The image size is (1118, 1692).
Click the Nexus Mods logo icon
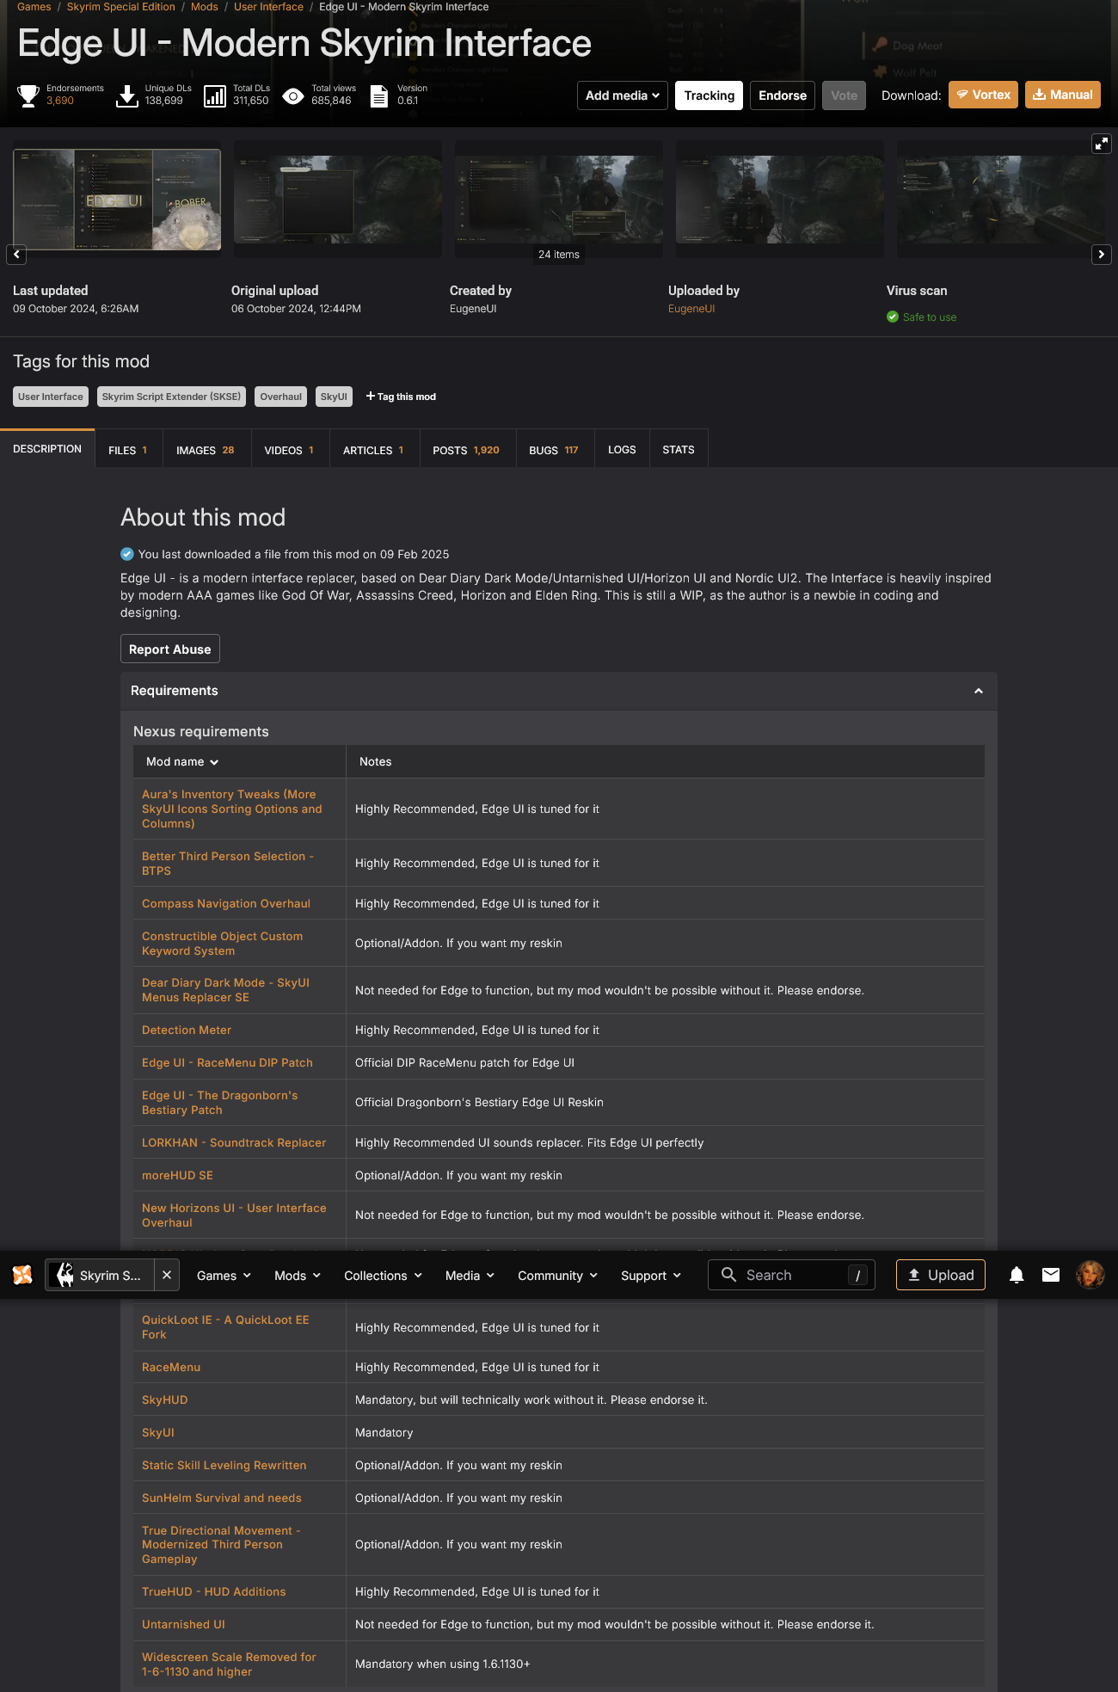[x=22, y=1275]
